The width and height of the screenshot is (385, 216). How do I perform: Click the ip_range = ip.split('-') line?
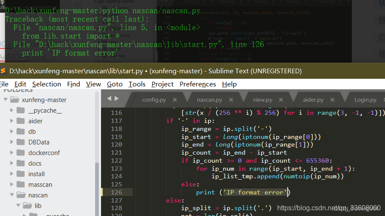226,129
